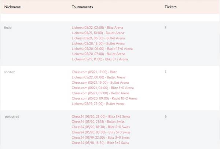
Task: Open Lichess 05/19 Blitz 3+2 Arena
Action: (x=100, y=59)
